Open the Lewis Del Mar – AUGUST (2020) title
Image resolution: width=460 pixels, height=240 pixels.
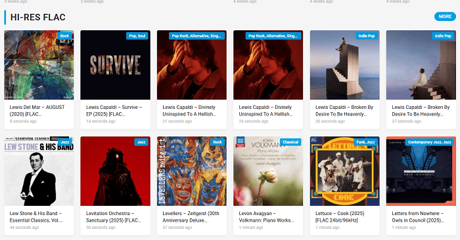[37, 111]
